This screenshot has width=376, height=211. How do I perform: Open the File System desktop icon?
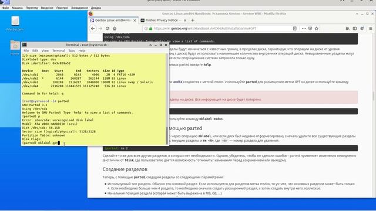tap(15, 23)
